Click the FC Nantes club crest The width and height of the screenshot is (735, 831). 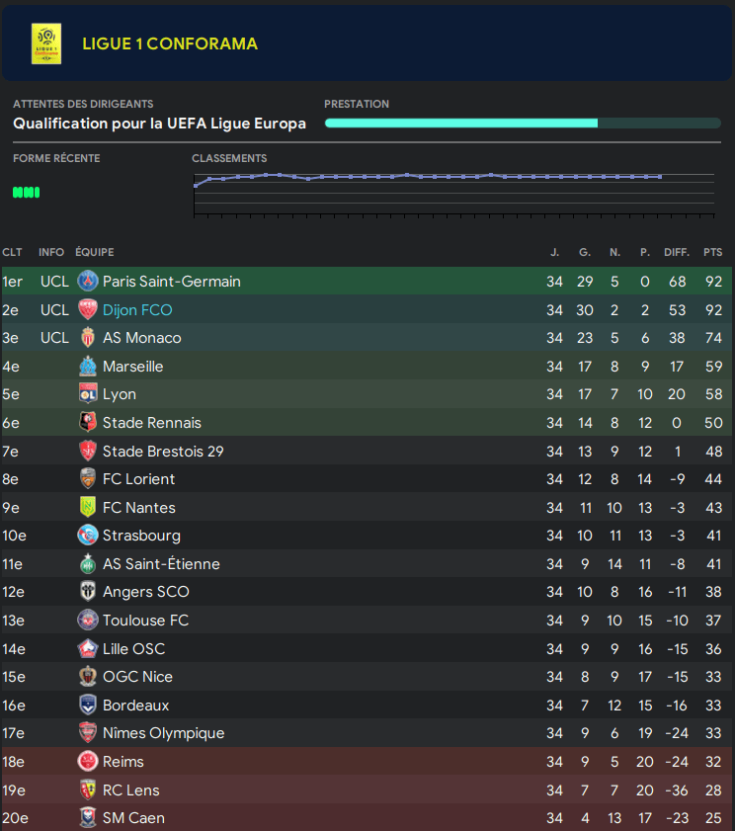(88, 508)
